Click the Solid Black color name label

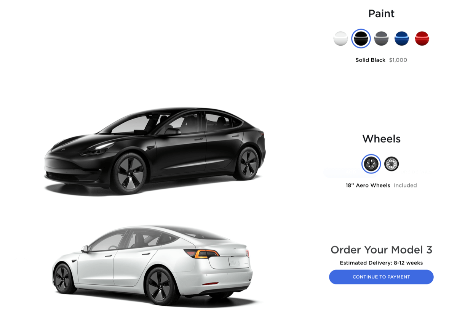click(371, 60)
